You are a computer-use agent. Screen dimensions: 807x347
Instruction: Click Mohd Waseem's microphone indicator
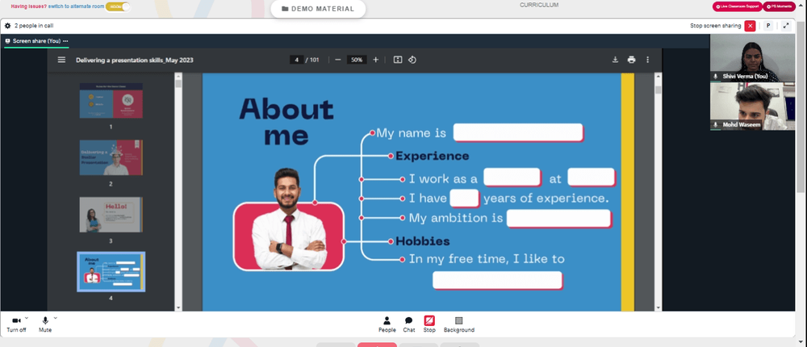point(715,125)
